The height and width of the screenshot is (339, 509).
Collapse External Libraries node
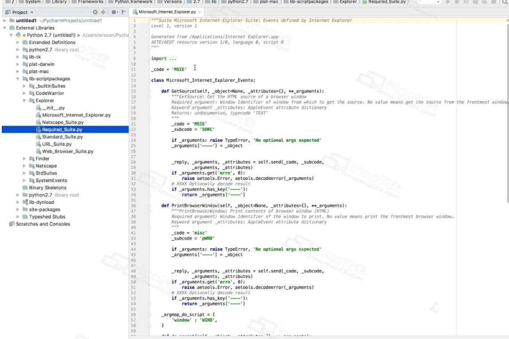(x=4, y=28)
